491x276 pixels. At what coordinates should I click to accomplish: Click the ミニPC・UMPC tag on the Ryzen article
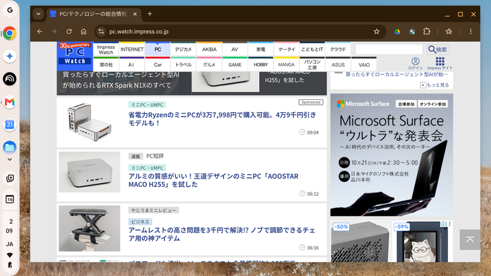pos(147,105)
